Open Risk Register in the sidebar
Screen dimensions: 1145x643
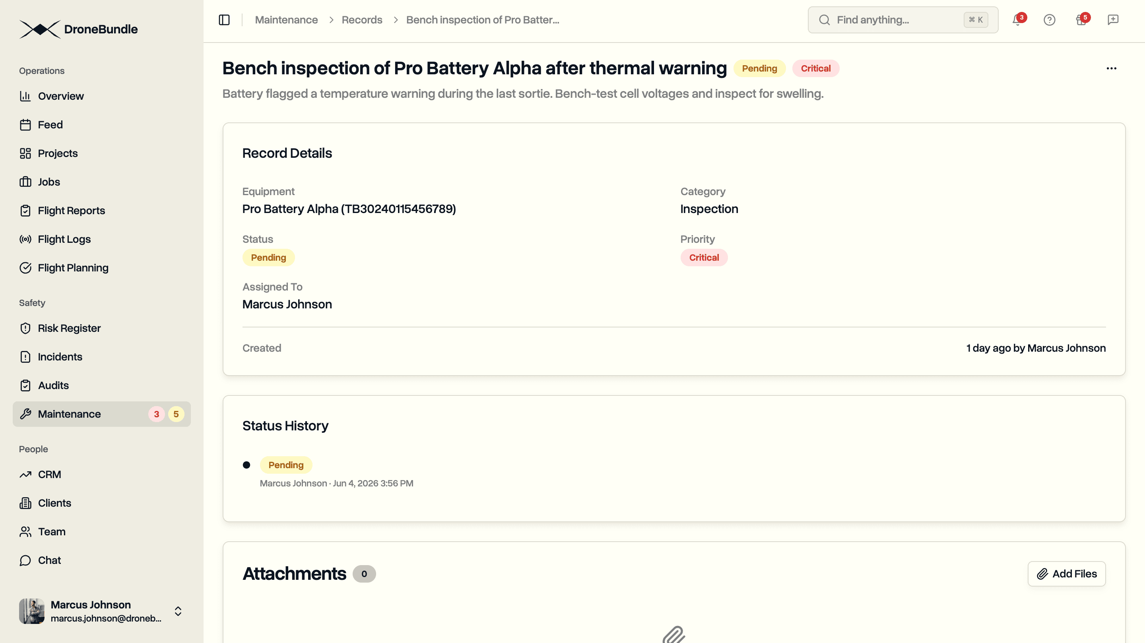101,328
